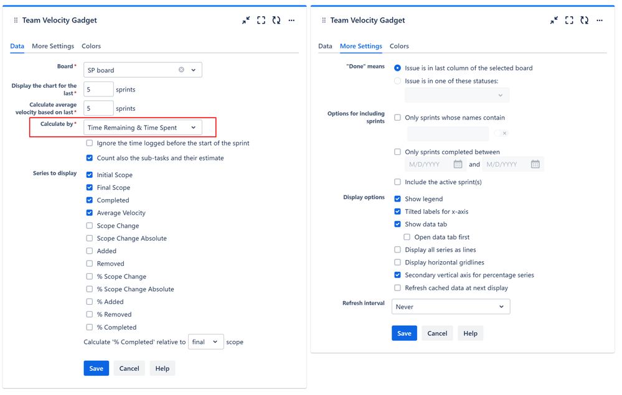Image resolution: width=622 pixels, height=395 pixels.
Task: Click minimize icon on left gadget header
Action: coord(246,21)
